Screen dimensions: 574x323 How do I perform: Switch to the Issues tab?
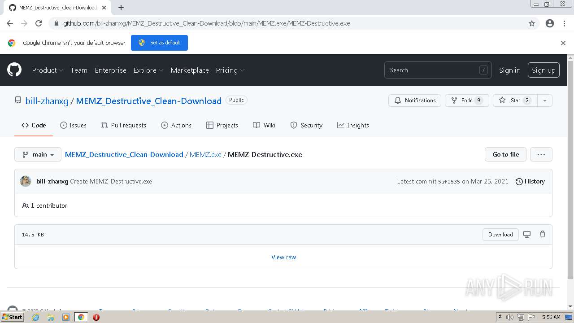pyautogui.click(x=73, y=125)
